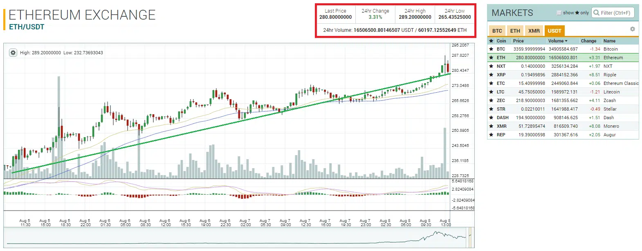Sort markets by the star column header
642x251 pixels.
coord(491,41)
